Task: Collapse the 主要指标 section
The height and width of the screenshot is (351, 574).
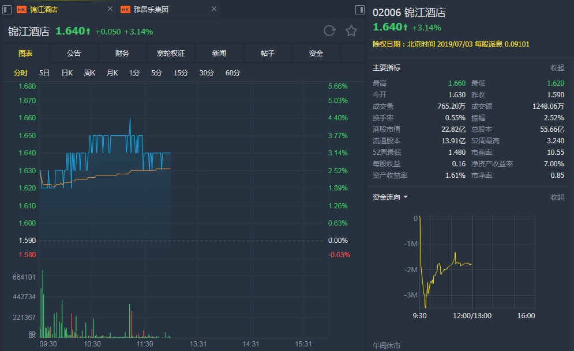Action: [557, 67]
